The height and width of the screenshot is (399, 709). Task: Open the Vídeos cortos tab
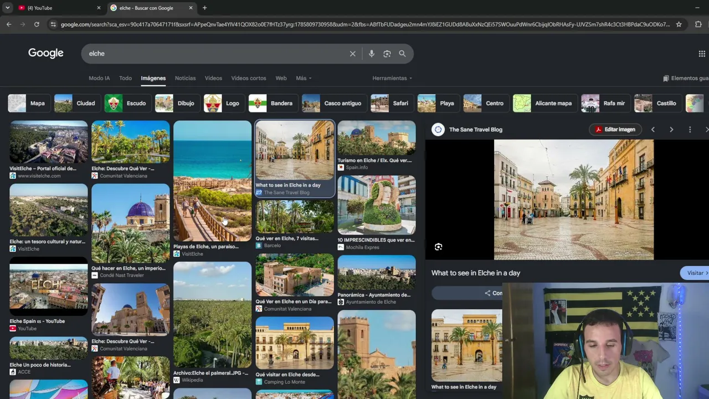(x=249, y=78)
